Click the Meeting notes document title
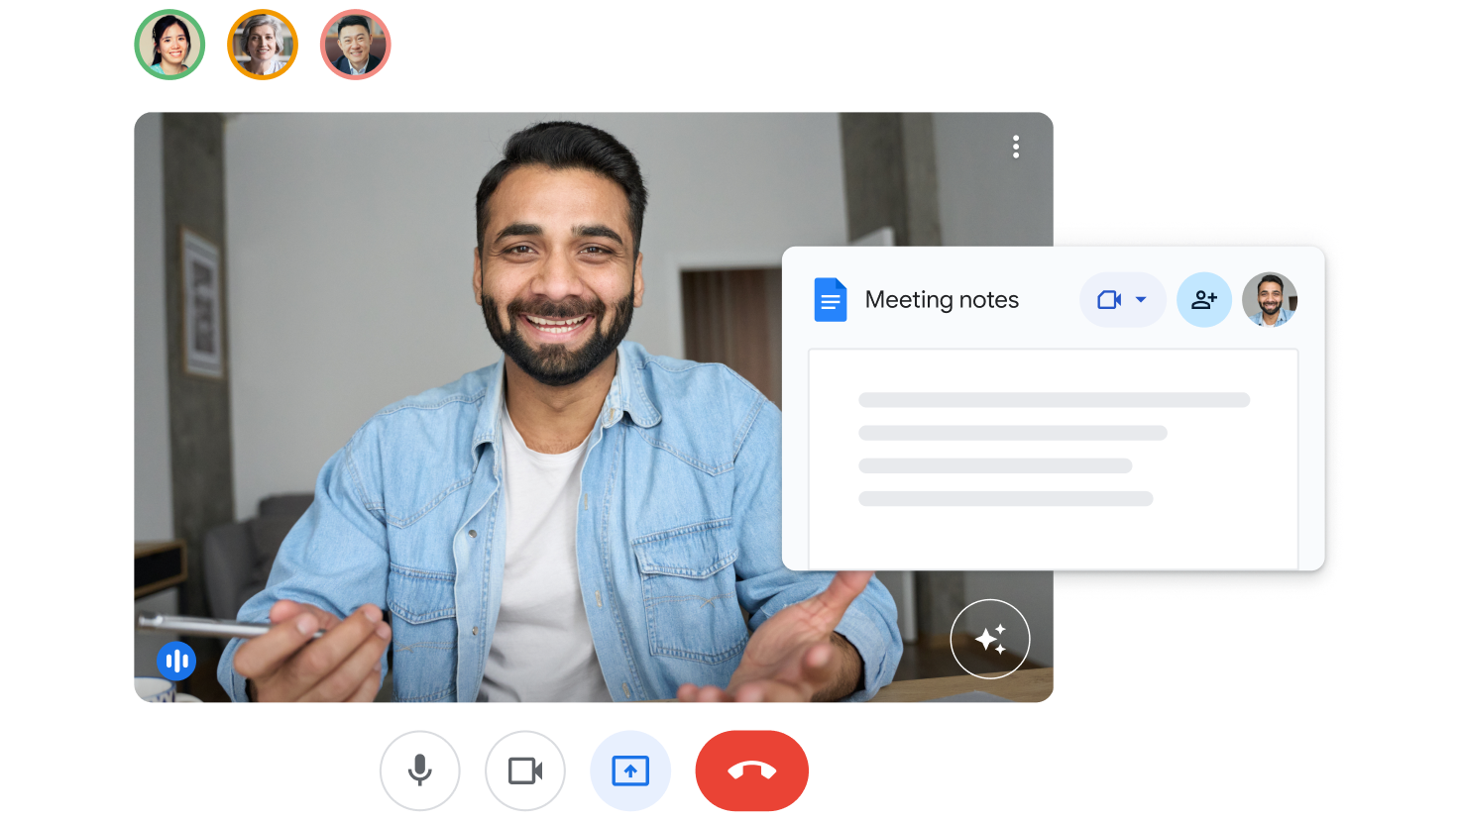1459x821 pixels. click(942, 300)
